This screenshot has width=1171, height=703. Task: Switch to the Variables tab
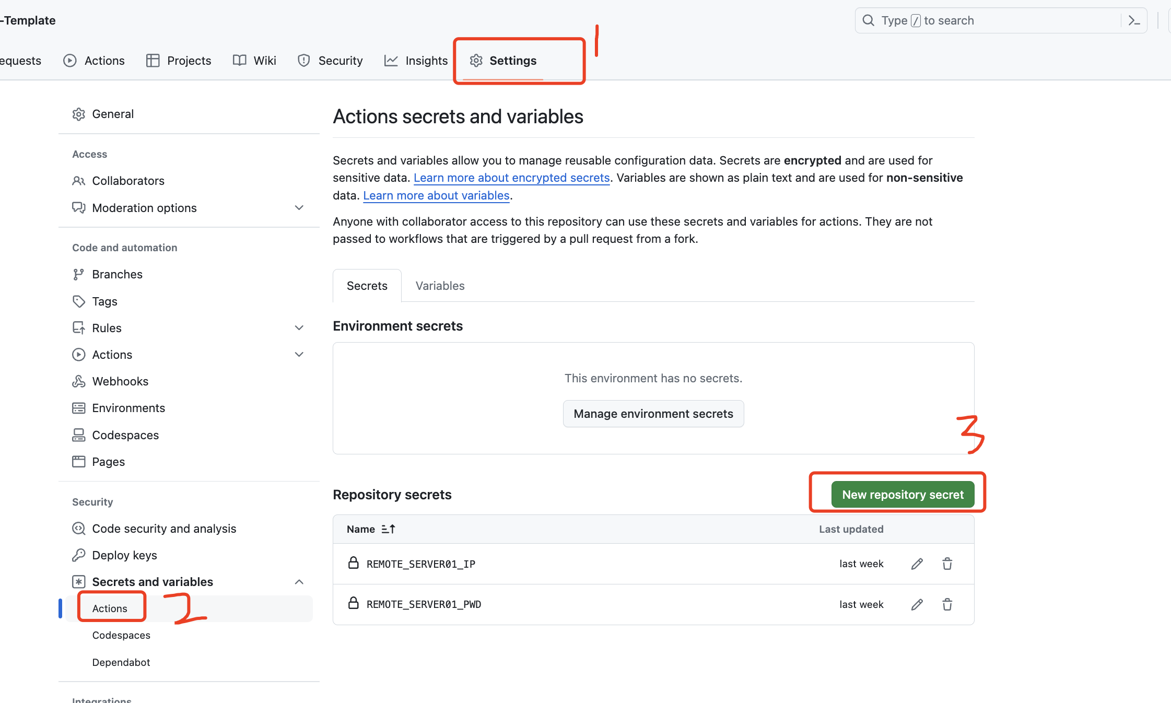440,285
